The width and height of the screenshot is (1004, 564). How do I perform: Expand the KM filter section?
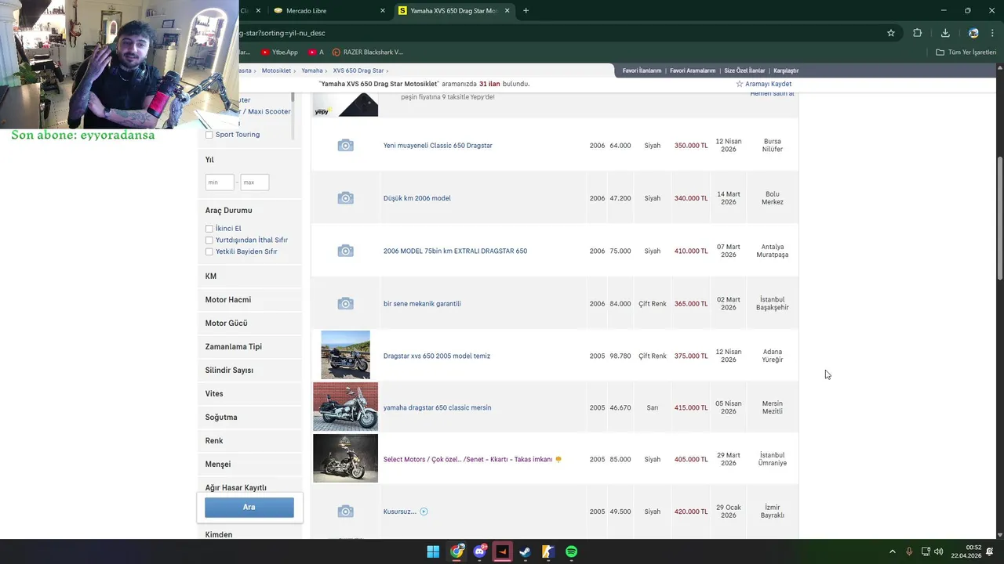249,277
